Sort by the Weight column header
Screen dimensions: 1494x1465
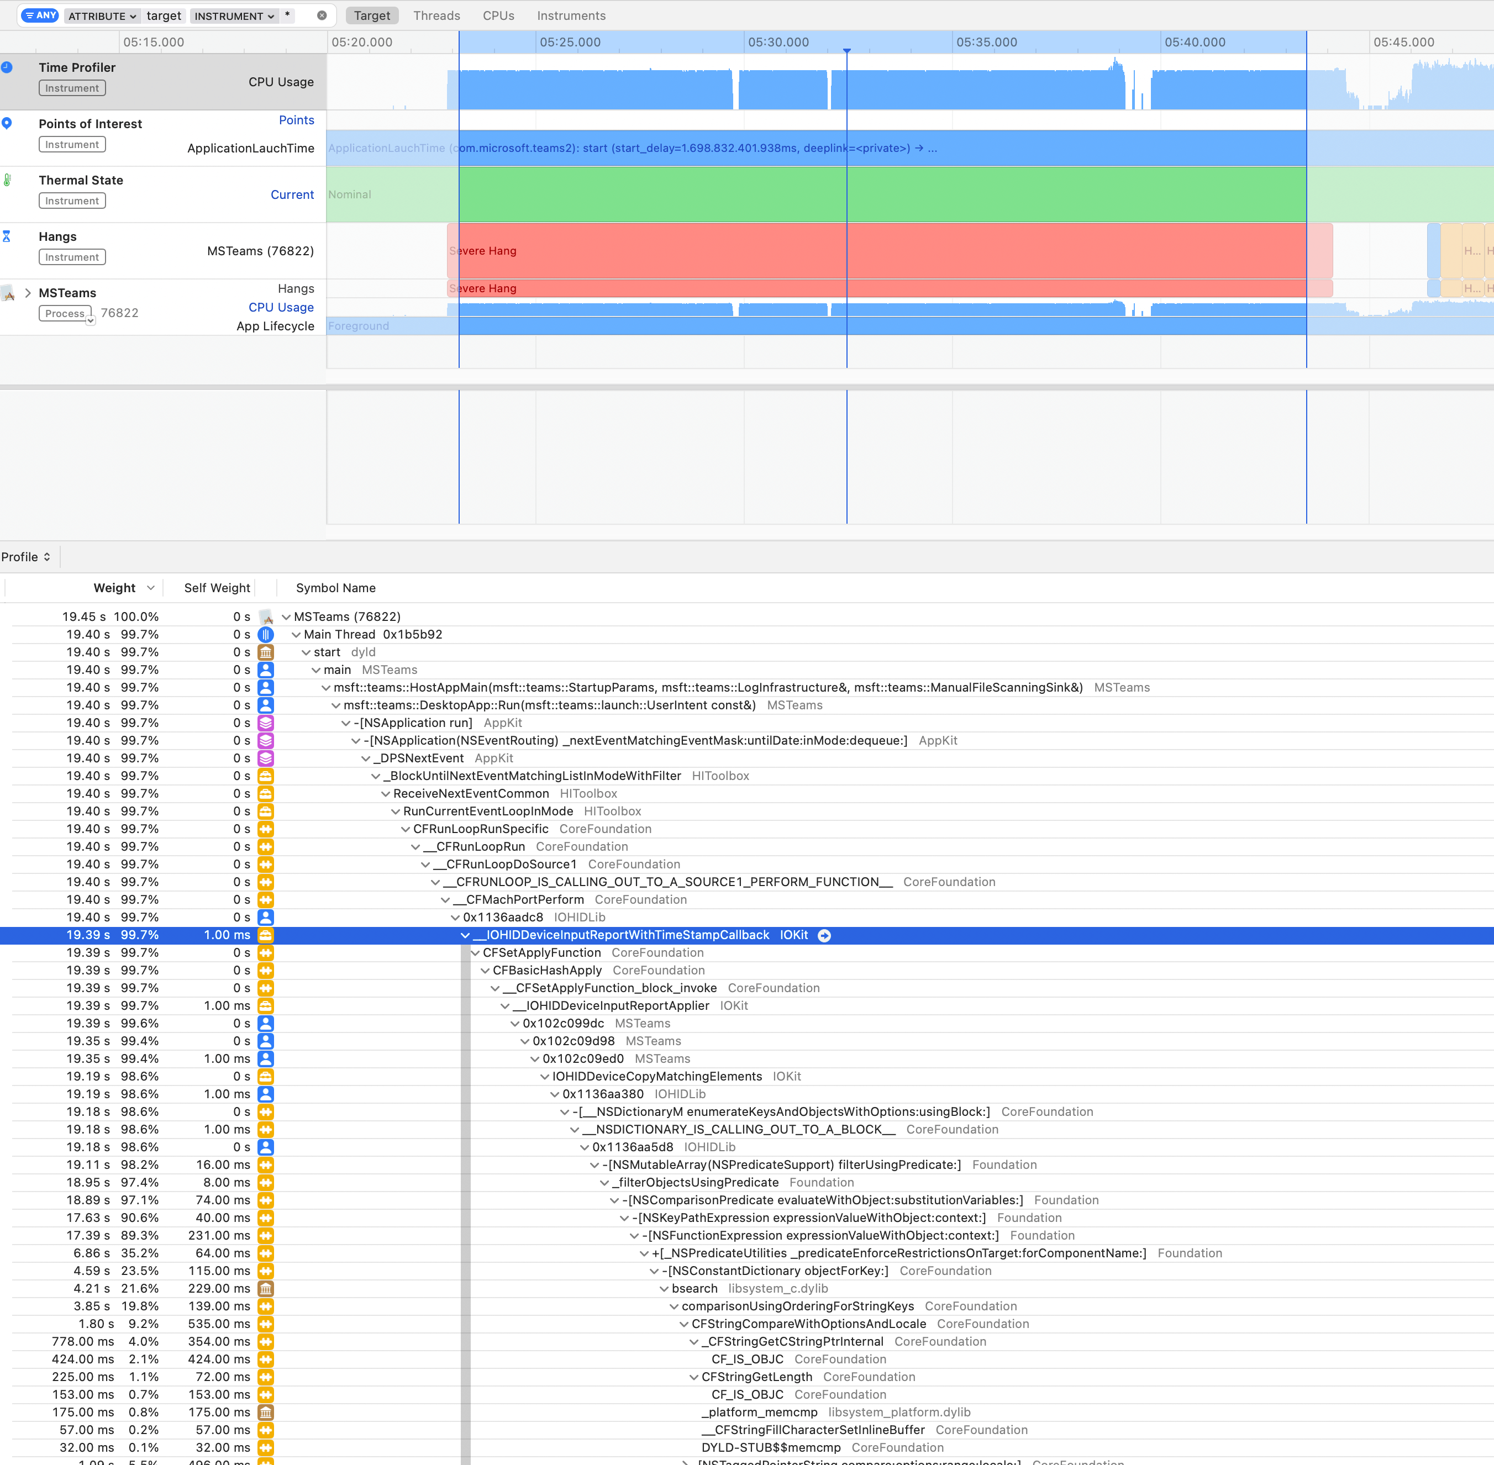click(115, 588)
